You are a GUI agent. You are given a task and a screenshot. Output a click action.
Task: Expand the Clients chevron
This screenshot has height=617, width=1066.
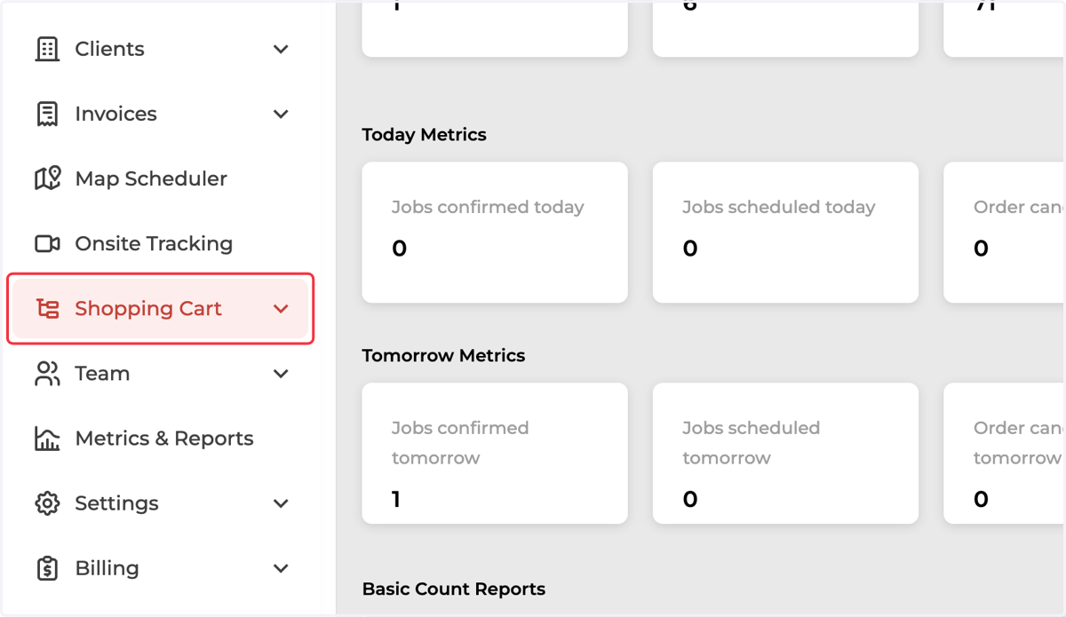coord(281,49)
